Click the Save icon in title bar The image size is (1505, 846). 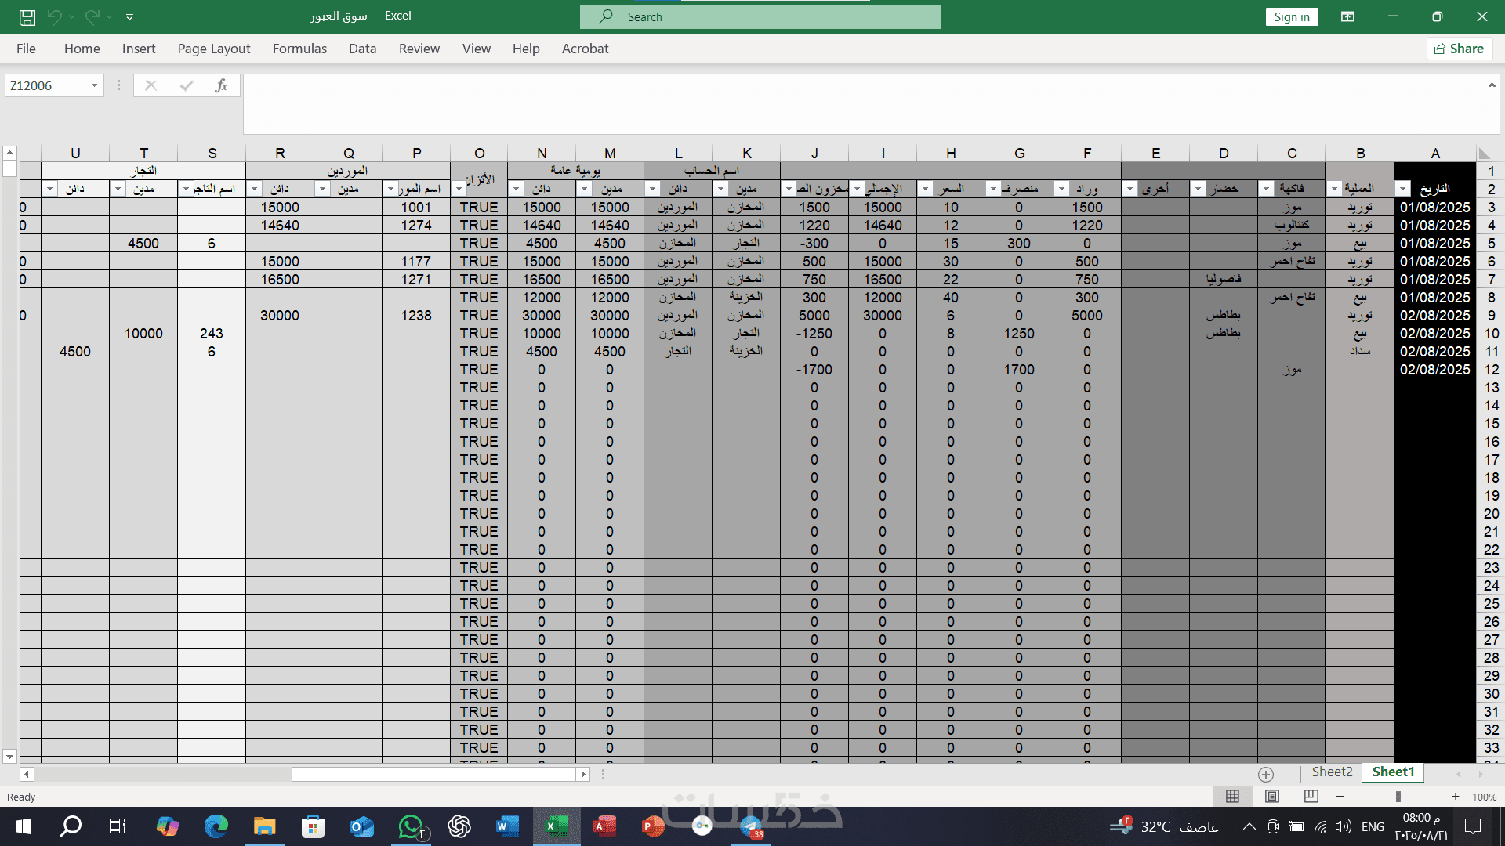[27, 16]
